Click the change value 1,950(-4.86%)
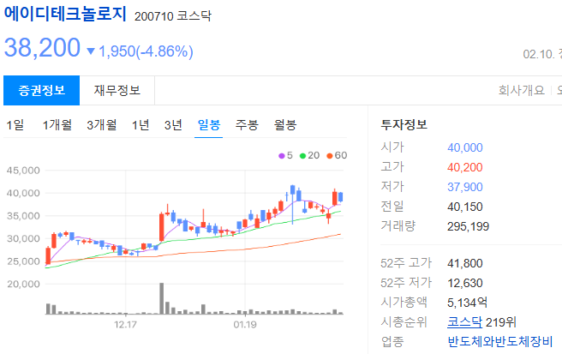 [x=146, y=51]
